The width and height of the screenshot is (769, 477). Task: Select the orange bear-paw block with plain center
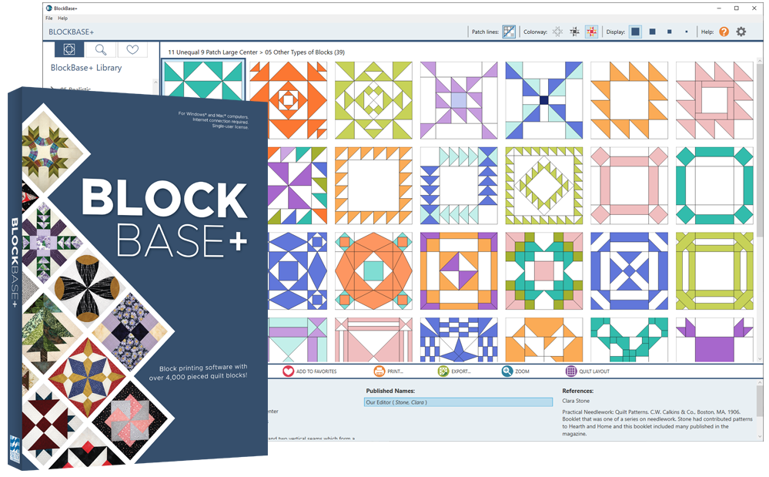click(x=629, y=101)
